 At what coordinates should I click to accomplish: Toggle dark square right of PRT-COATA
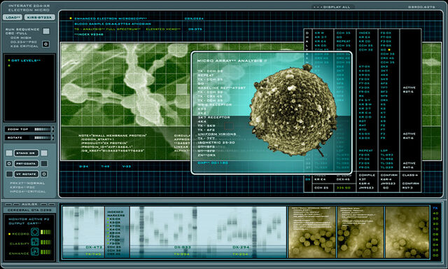tap(44, 163)
